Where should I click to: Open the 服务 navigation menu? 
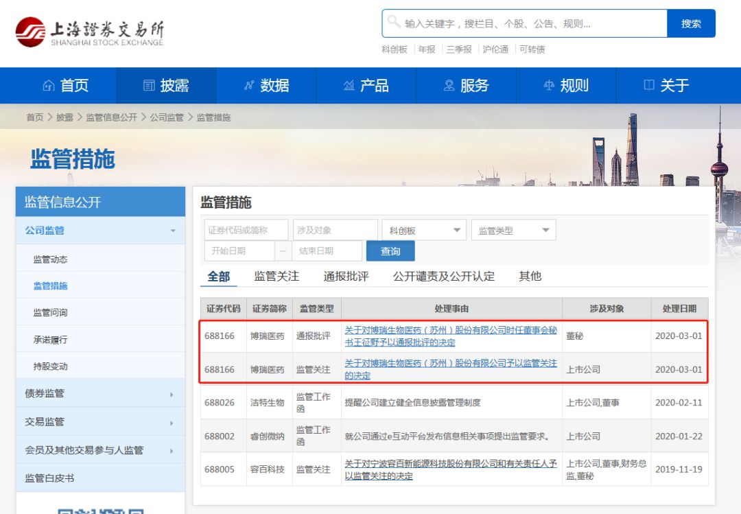pyautogui.click(x=467, y=86)
